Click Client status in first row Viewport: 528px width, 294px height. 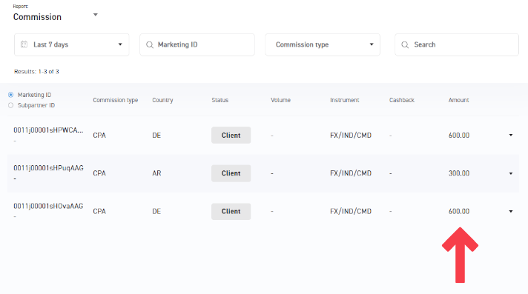tap(231, 136)
